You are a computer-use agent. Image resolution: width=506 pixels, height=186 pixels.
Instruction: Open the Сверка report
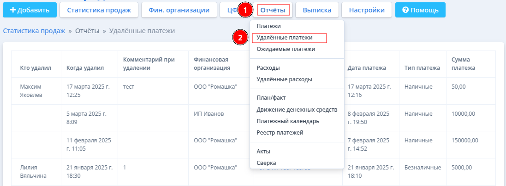click(266, 163)
